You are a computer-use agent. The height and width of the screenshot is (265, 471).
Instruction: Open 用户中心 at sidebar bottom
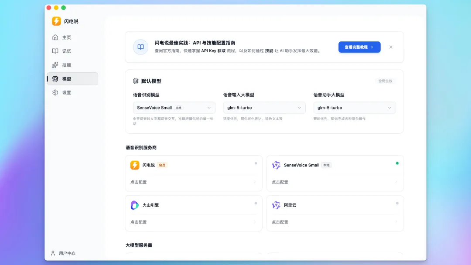click(63, 253)
